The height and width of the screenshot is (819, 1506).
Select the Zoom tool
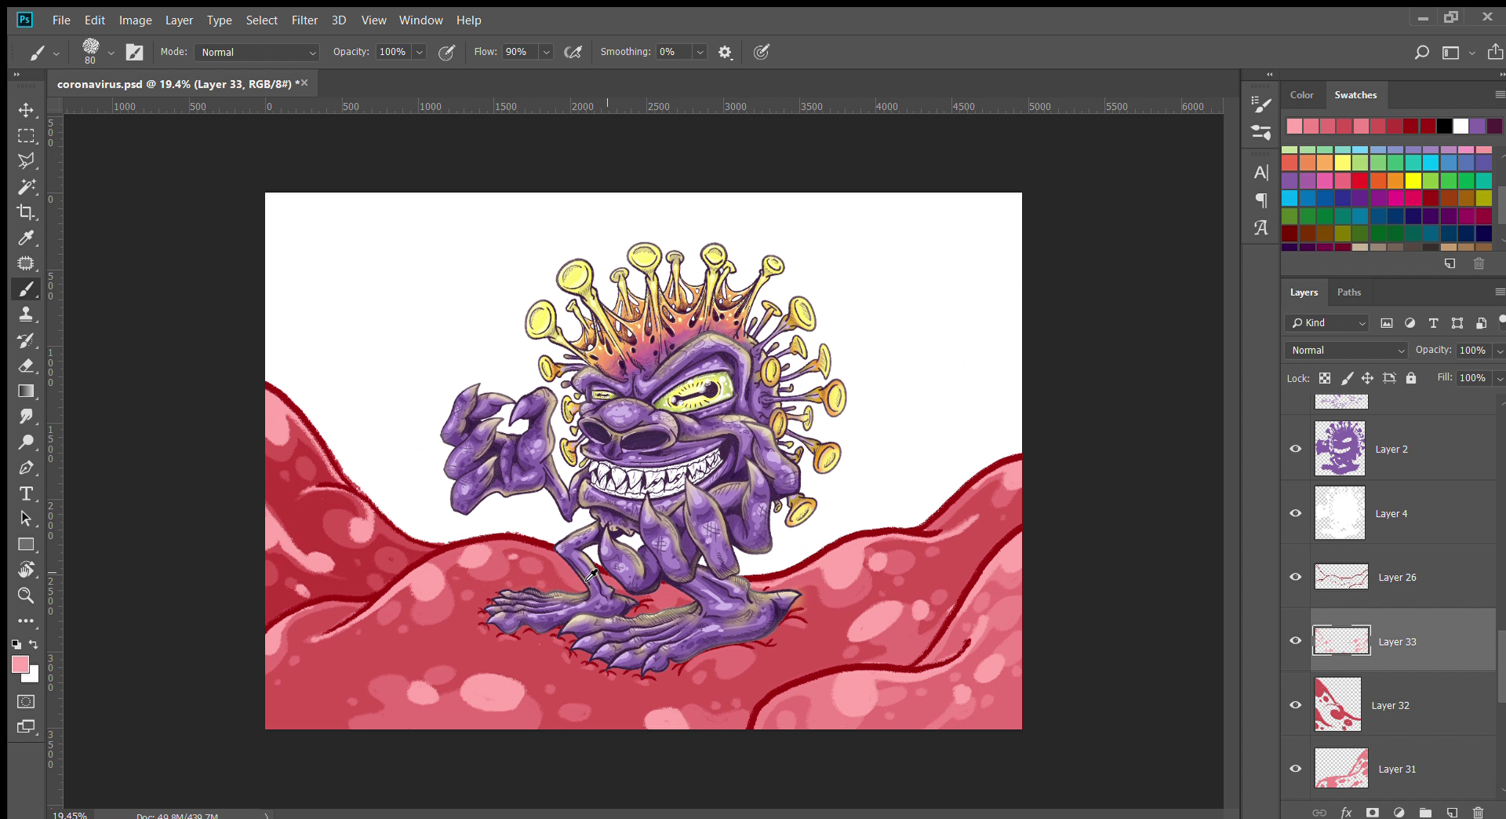point(26,595)
